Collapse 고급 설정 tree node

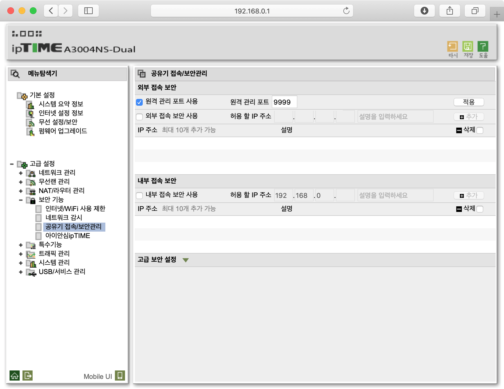[x=12, y=164]
